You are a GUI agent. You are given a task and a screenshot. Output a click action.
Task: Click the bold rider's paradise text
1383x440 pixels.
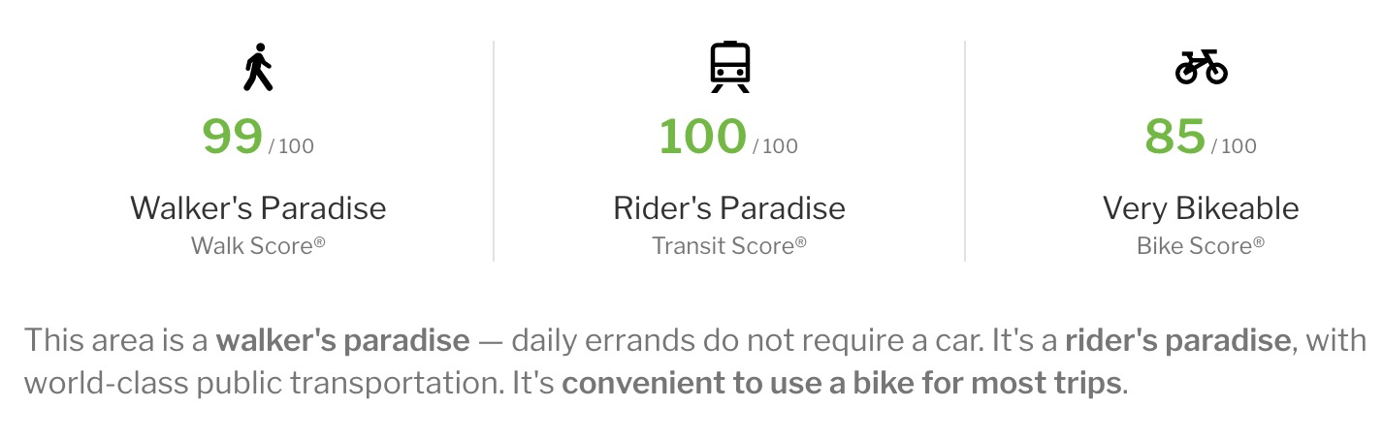(x=1178, y=341)
